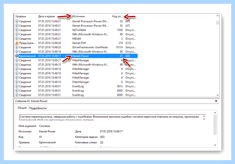Click the 15:49:20 date in Kernel-PnP row
This screenshot has width=235, height=164.
pos(49,43)
